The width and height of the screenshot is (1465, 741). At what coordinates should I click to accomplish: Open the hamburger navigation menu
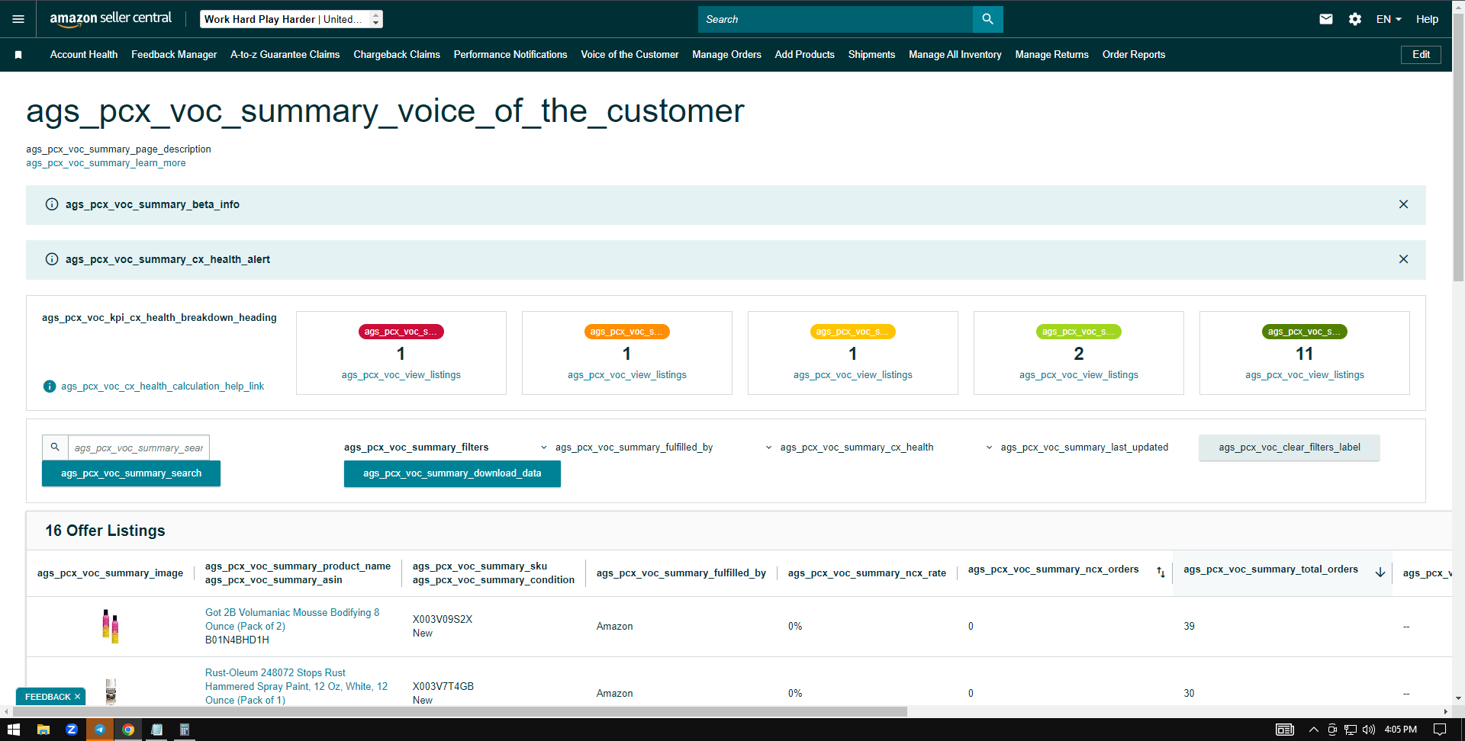18,19
